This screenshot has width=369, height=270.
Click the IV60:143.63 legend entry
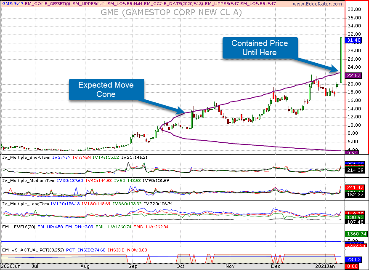coord(127,181)
